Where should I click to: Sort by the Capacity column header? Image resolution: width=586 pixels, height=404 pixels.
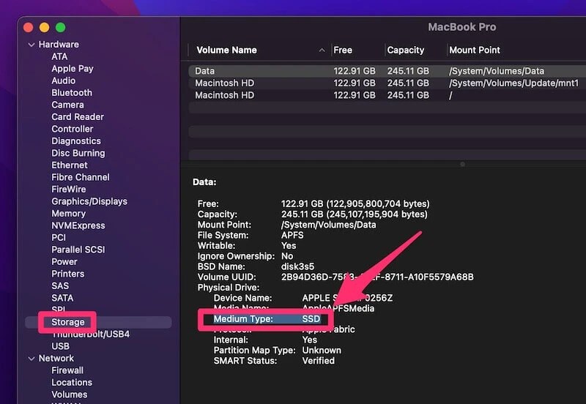(406, 50)
